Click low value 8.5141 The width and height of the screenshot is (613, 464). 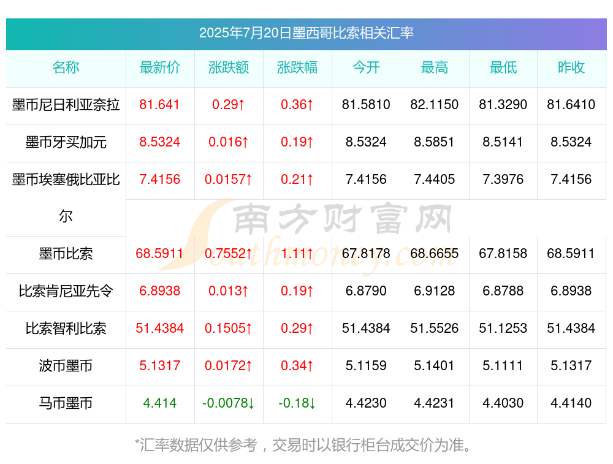(503, 142)
